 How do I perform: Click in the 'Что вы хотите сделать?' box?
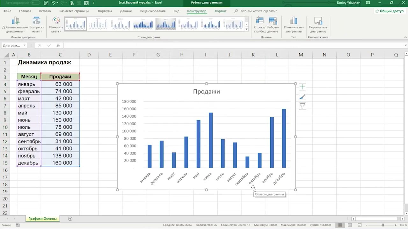pos(259,11)
